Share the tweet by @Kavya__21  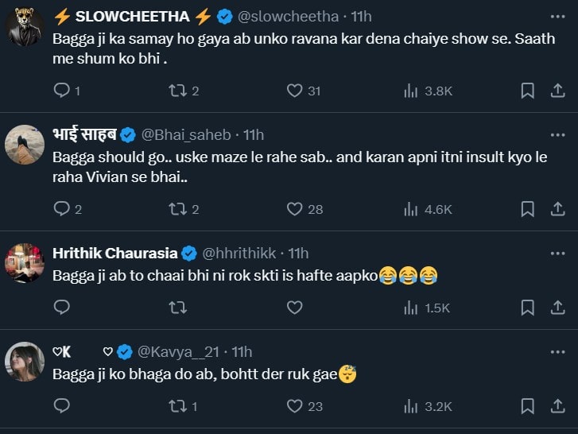[557, 406]
